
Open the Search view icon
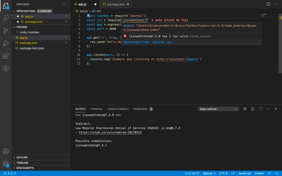(x=6, y=18)
